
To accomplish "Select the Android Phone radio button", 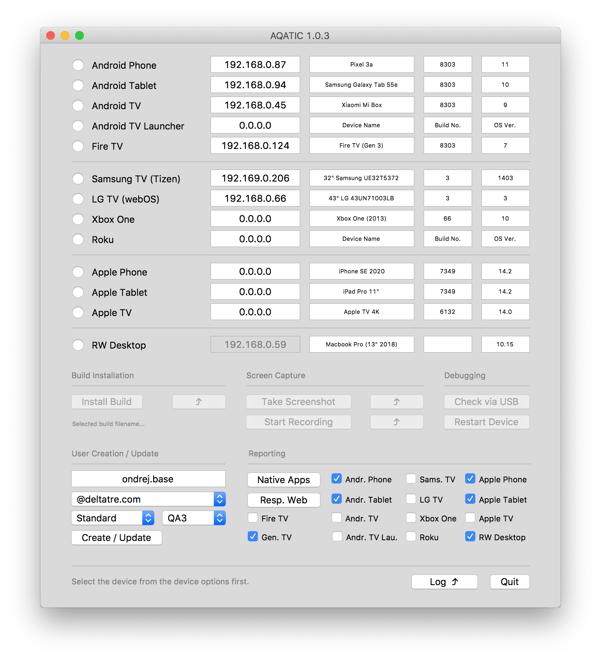I will tap(78, 65).
